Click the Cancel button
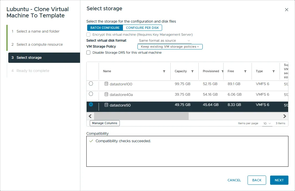This screenshot has width=295, height=191. pyautogui.click(x=234, y=180)
